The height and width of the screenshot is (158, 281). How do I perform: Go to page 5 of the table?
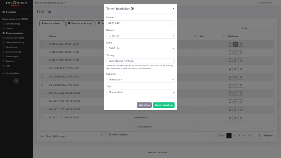click(249, 136)
